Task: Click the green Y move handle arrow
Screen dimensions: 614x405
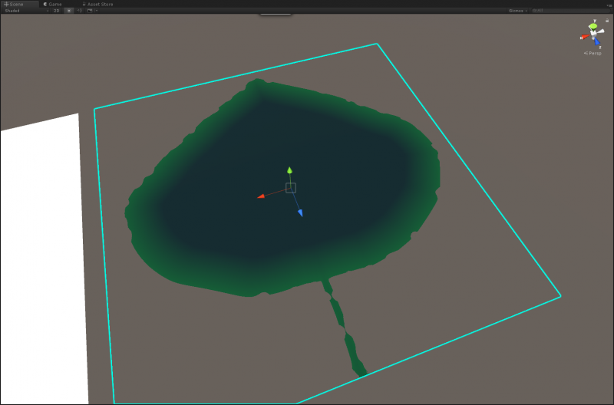Action: click(289, 170)
